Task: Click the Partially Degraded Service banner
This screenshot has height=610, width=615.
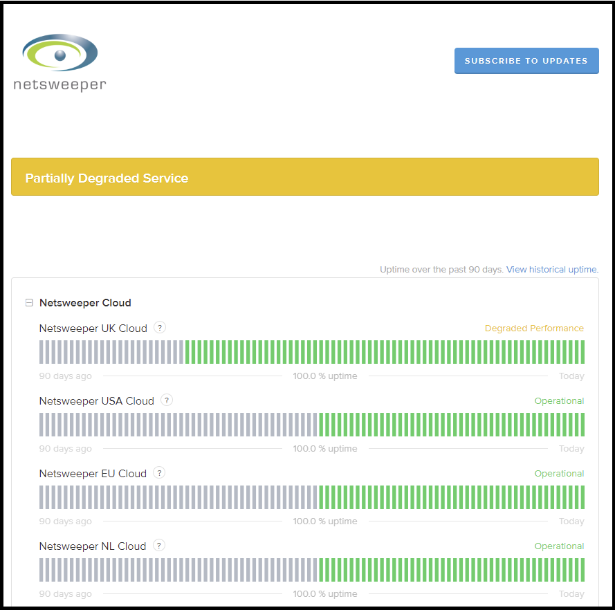Action: [x=304, y=177]
